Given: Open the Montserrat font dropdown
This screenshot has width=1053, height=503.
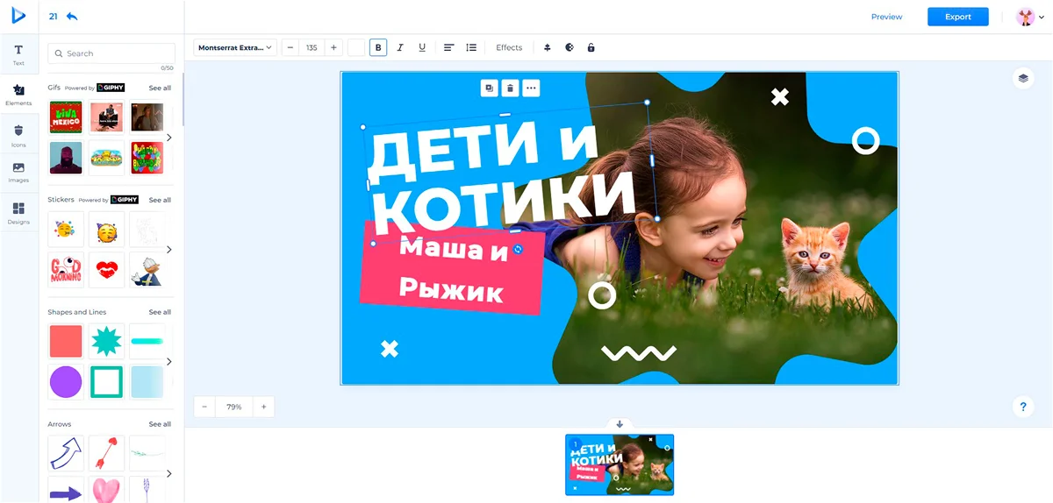Looking at the screenshot, I should tap(235, 47).
